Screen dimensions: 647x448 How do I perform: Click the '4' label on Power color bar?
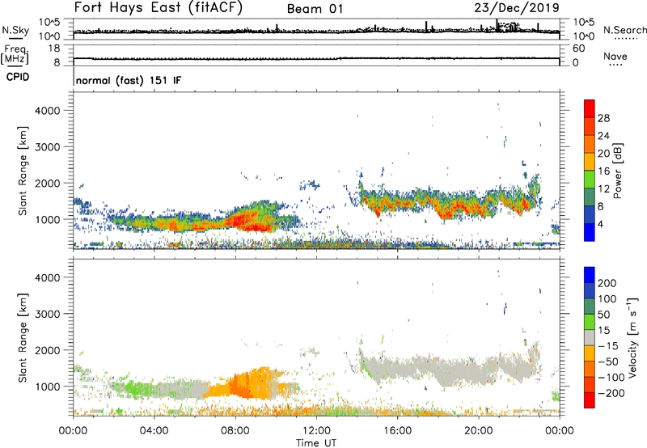(x=601, y=224)
